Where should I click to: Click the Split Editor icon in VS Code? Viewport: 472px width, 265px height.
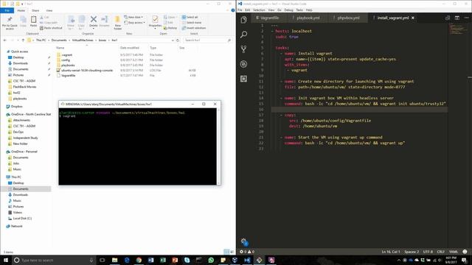click(457, 18)
